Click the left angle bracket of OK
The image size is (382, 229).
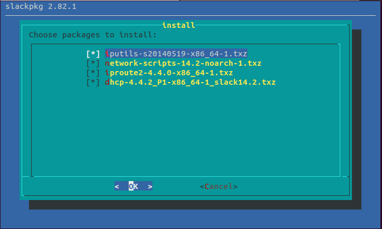(x=117, y=186)
